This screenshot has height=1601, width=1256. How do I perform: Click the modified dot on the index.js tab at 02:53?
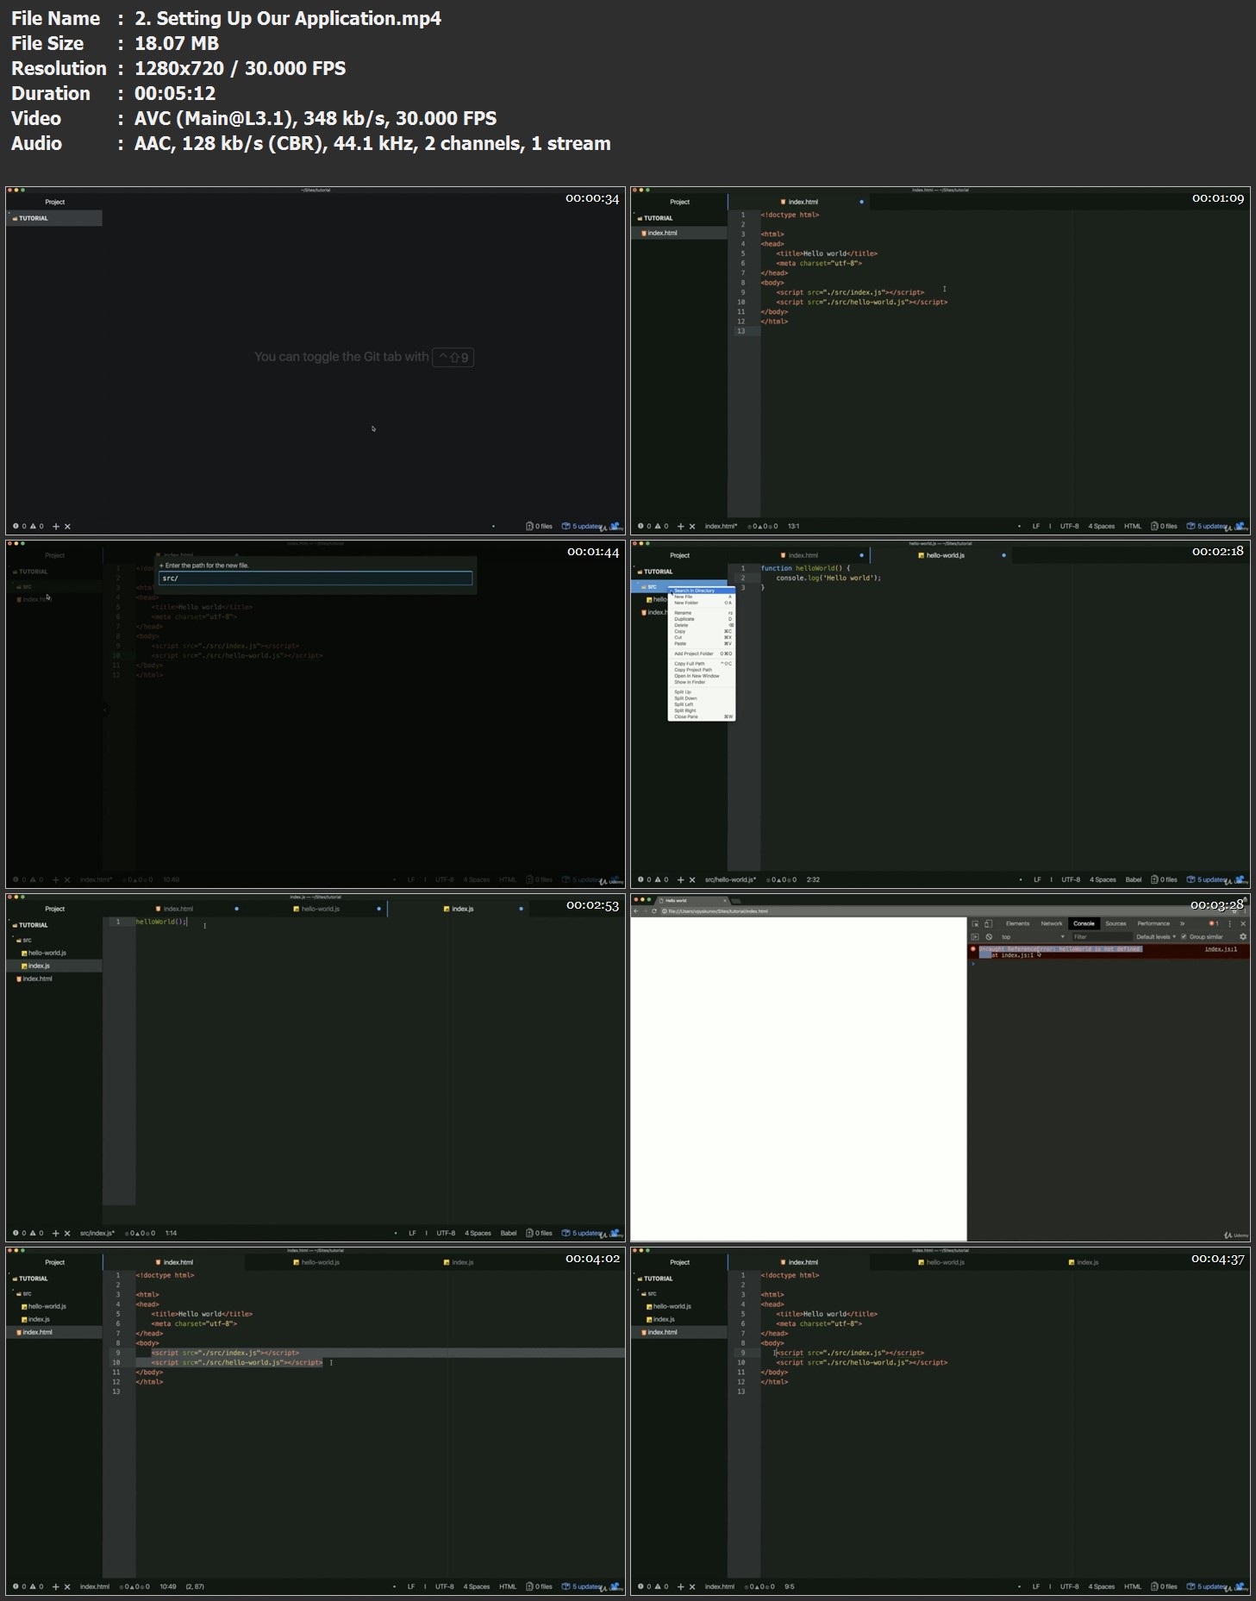pyautogui.click(x=521, y=909)
